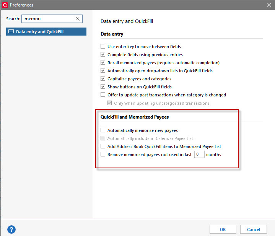Click the months number input field
275x236 pixels.
coord(199,154)
